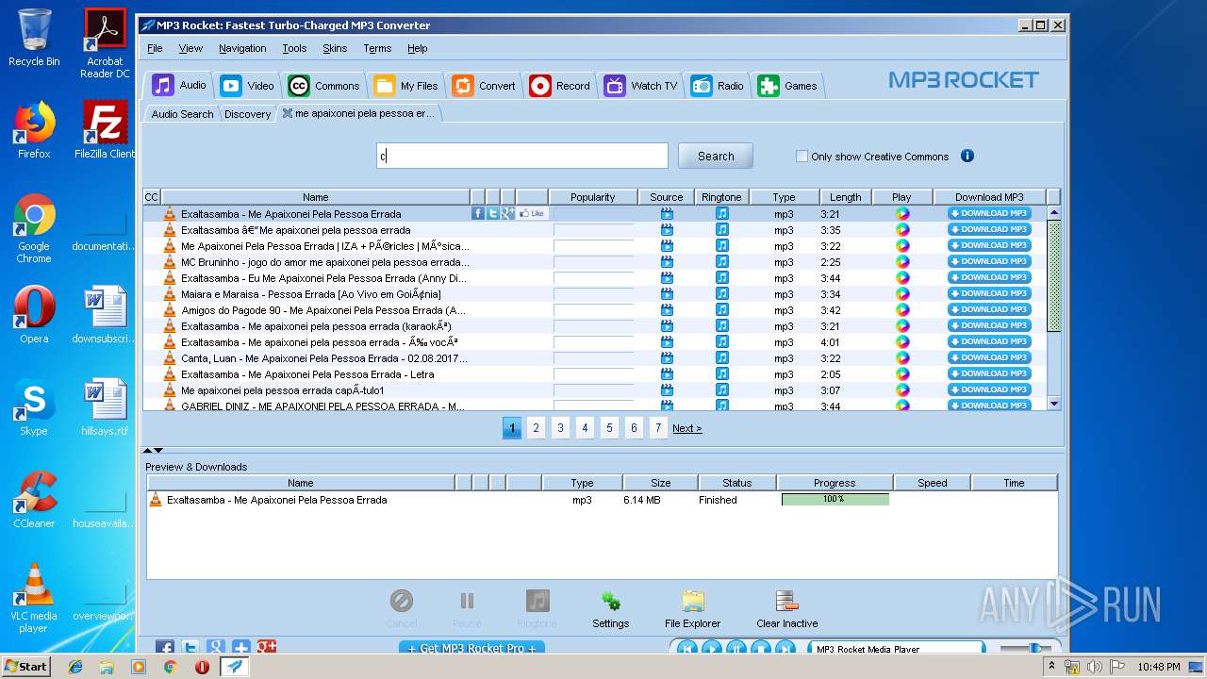Go to results page 5

609,428
